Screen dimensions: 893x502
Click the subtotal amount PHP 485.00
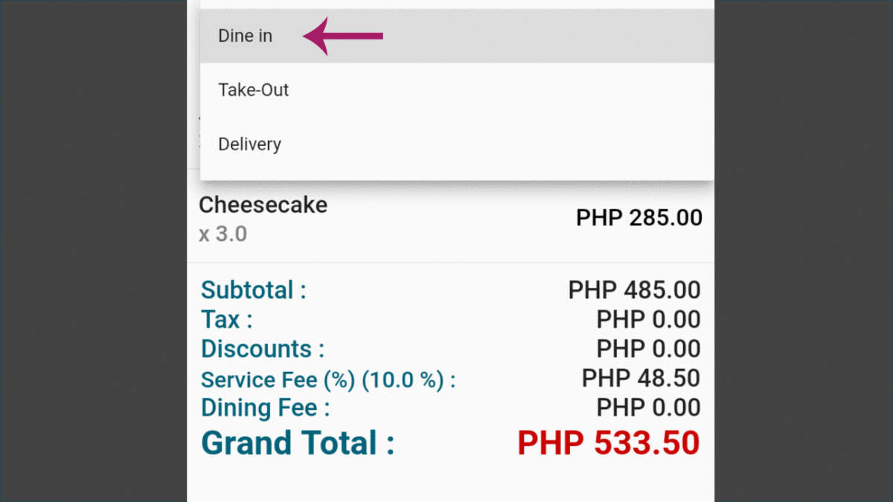(x=635, y=290)
